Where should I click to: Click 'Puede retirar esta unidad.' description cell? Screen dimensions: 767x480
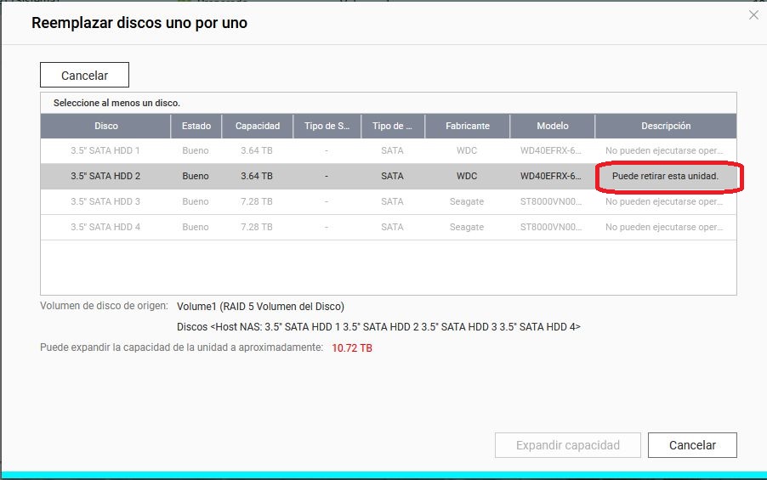point(666,177)
